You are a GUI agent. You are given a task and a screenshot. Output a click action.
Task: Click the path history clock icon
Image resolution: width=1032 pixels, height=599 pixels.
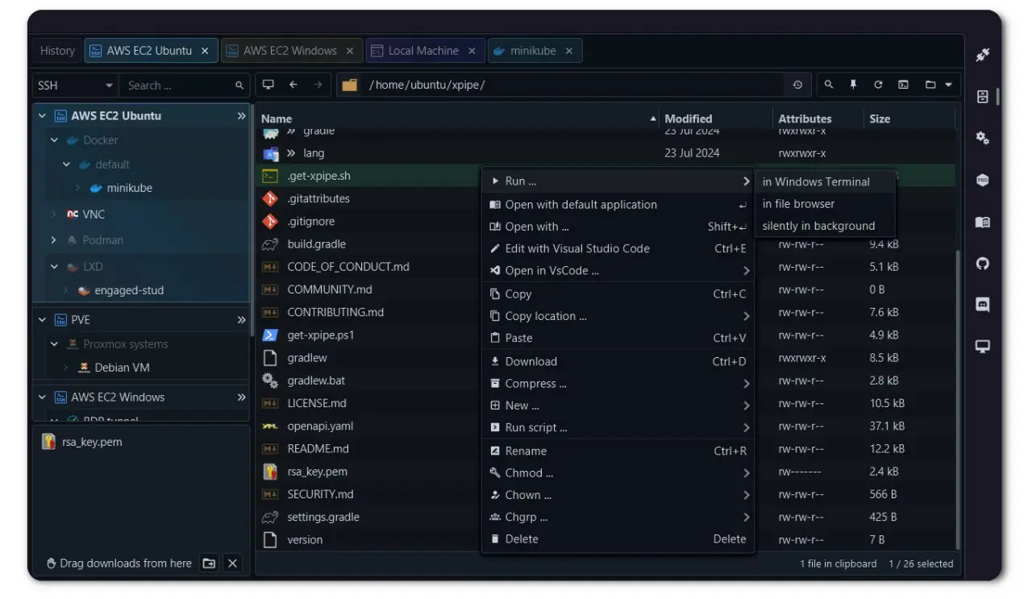(x=797, y=85)
